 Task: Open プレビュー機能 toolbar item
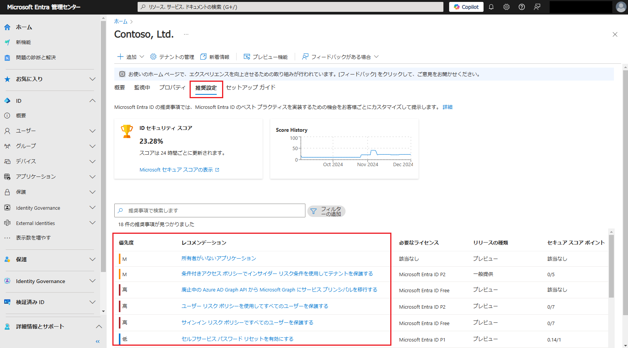click(x=266, y=57)
